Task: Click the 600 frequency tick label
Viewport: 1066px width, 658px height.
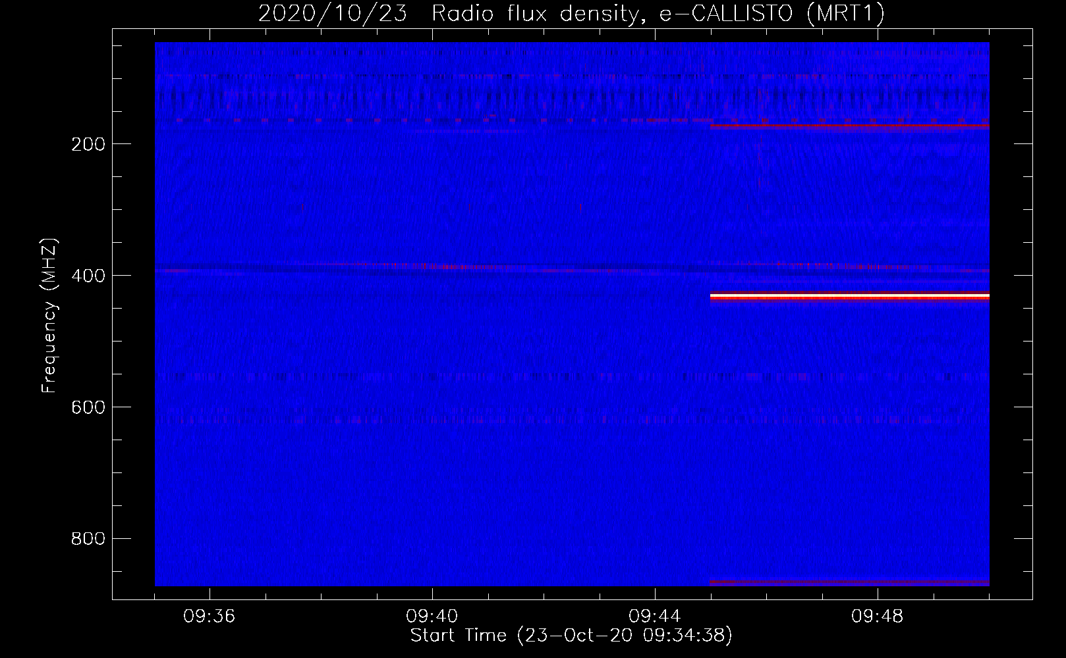Action: (x=88, y=407)
